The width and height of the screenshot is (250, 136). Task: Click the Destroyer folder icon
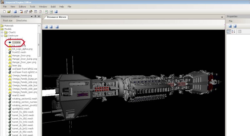pyautogui.click(x=6, y=36)
